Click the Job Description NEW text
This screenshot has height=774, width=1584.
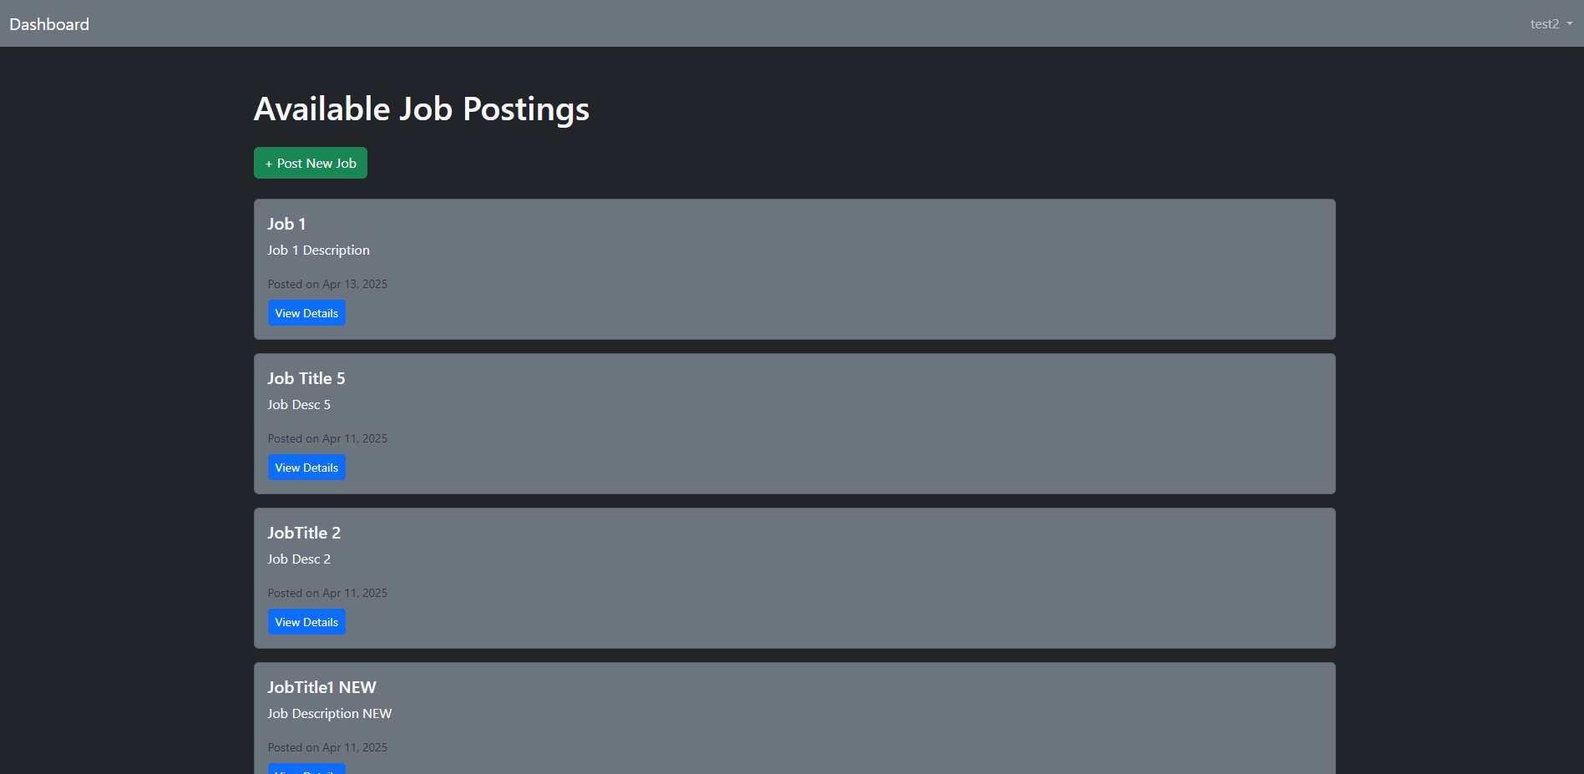330,714
